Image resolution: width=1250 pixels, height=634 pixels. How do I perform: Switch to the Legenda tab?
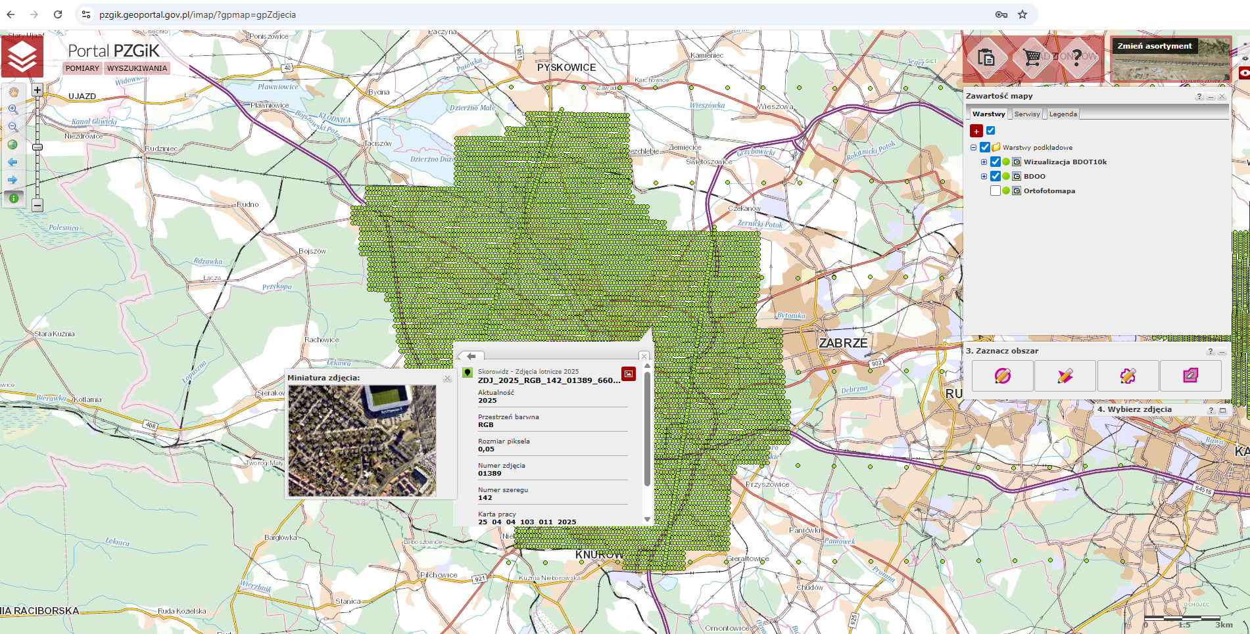coord(1063,114)
